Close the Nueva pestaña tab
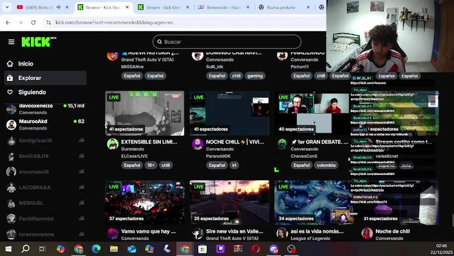Image resolution: width=454 pixels, height=256 pixels. click(308, 7)
